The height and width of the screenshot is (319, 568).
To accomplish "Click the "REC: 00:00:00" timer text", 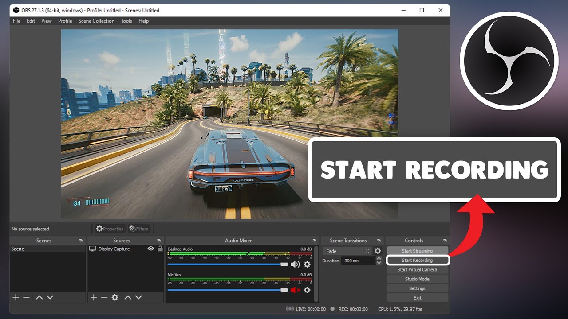I will (x=354, y=309).
